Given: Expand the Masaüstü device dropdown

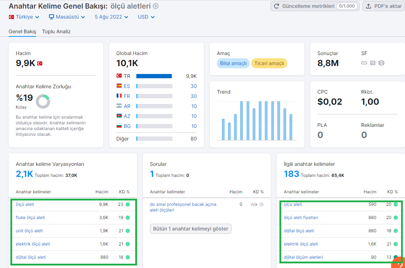Looking at the screenshot, I should click(x=67, y=17).
